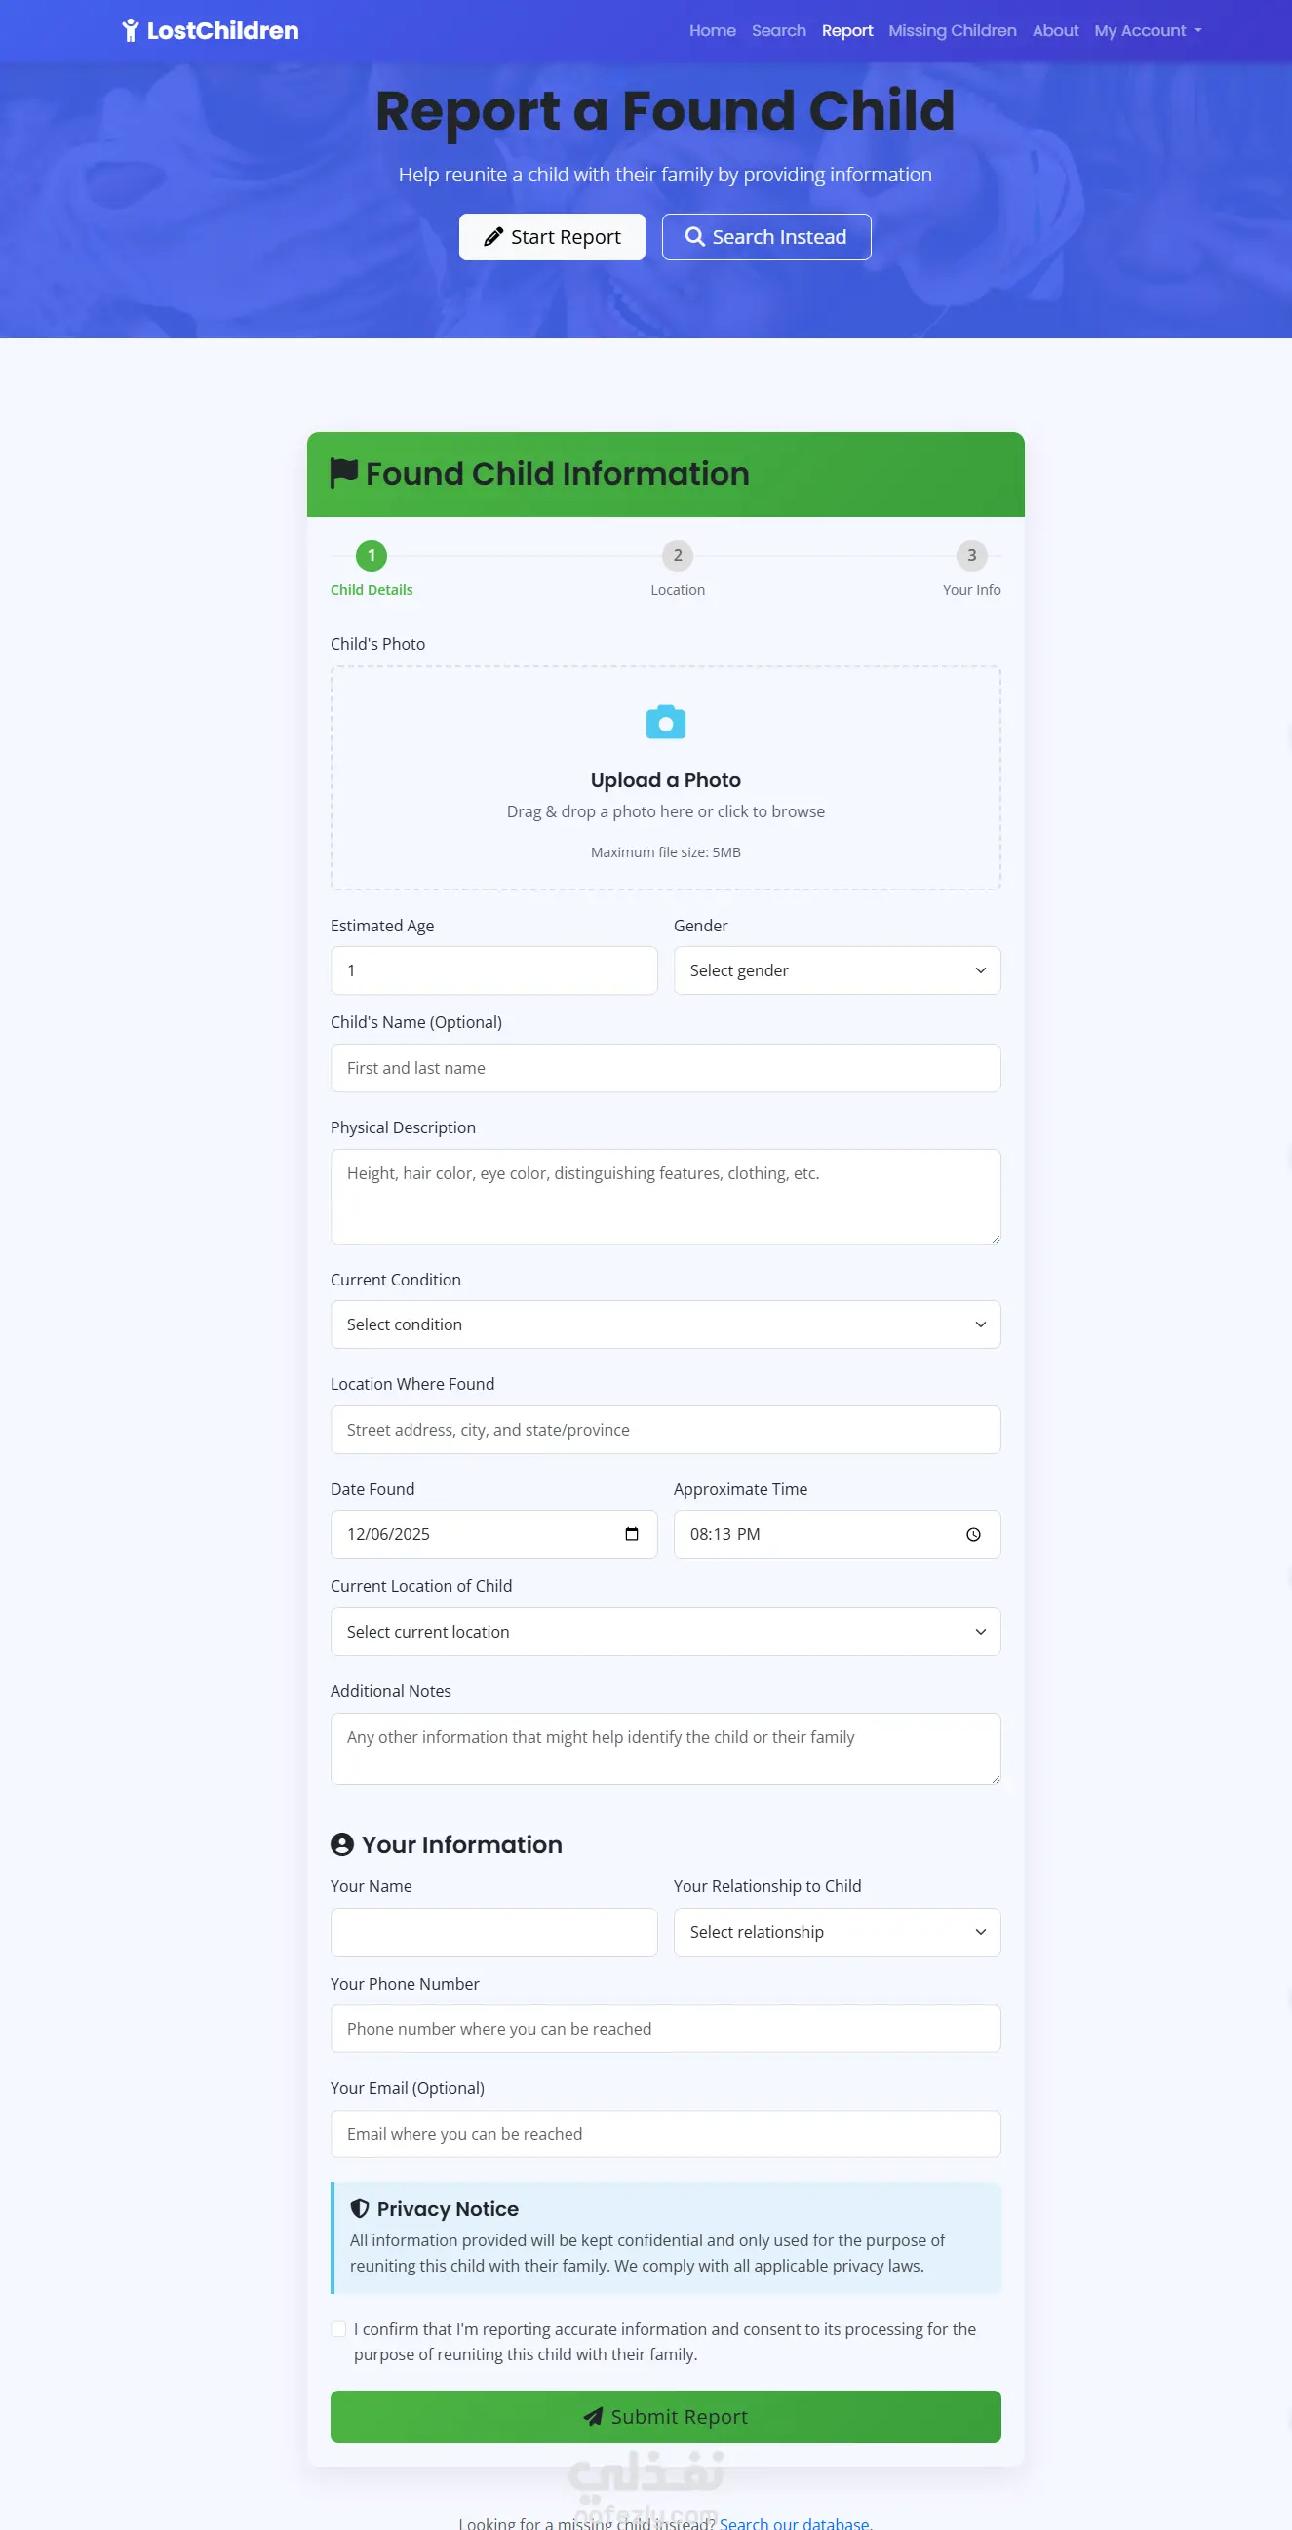Click the Start Report button
1292x2530 pixels.
tap(552, 237)
